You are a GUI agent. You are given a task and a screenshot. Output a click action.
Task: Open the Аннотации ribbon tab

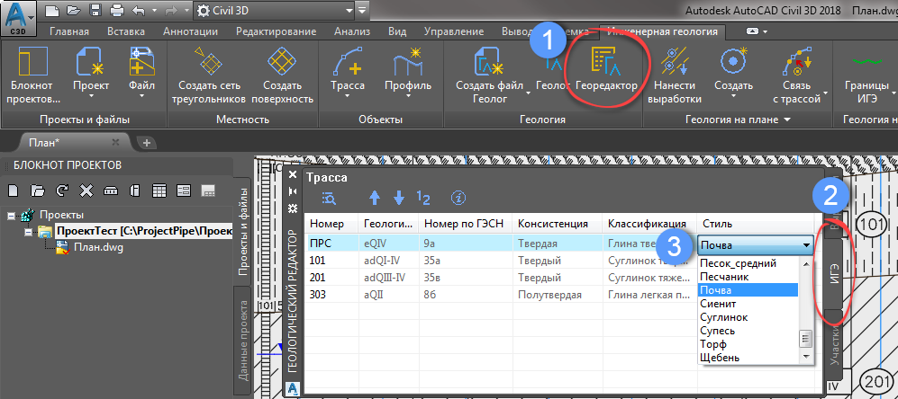(x=190, y=31)
